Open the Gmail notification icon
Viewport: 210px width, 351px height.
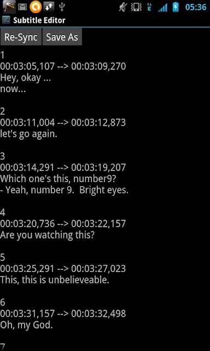(22, 7)
